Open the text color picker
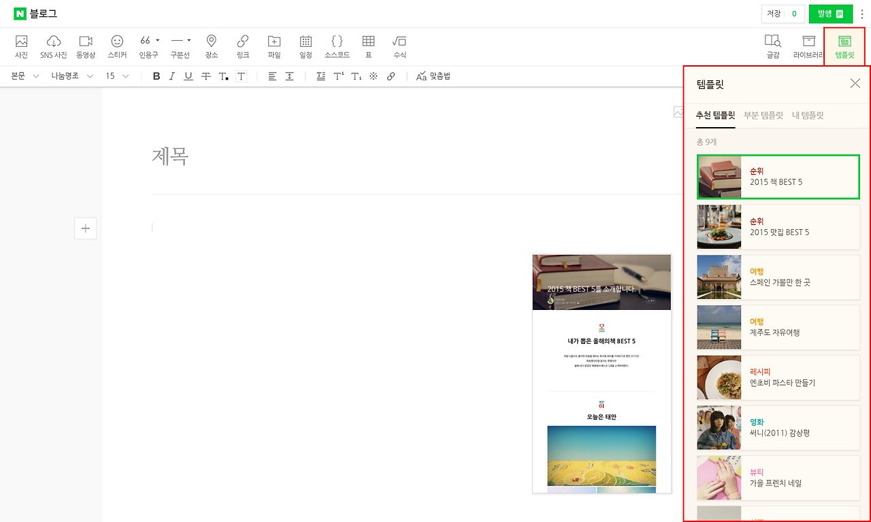Screen dimensions: 871x522 tap(223, 76)
